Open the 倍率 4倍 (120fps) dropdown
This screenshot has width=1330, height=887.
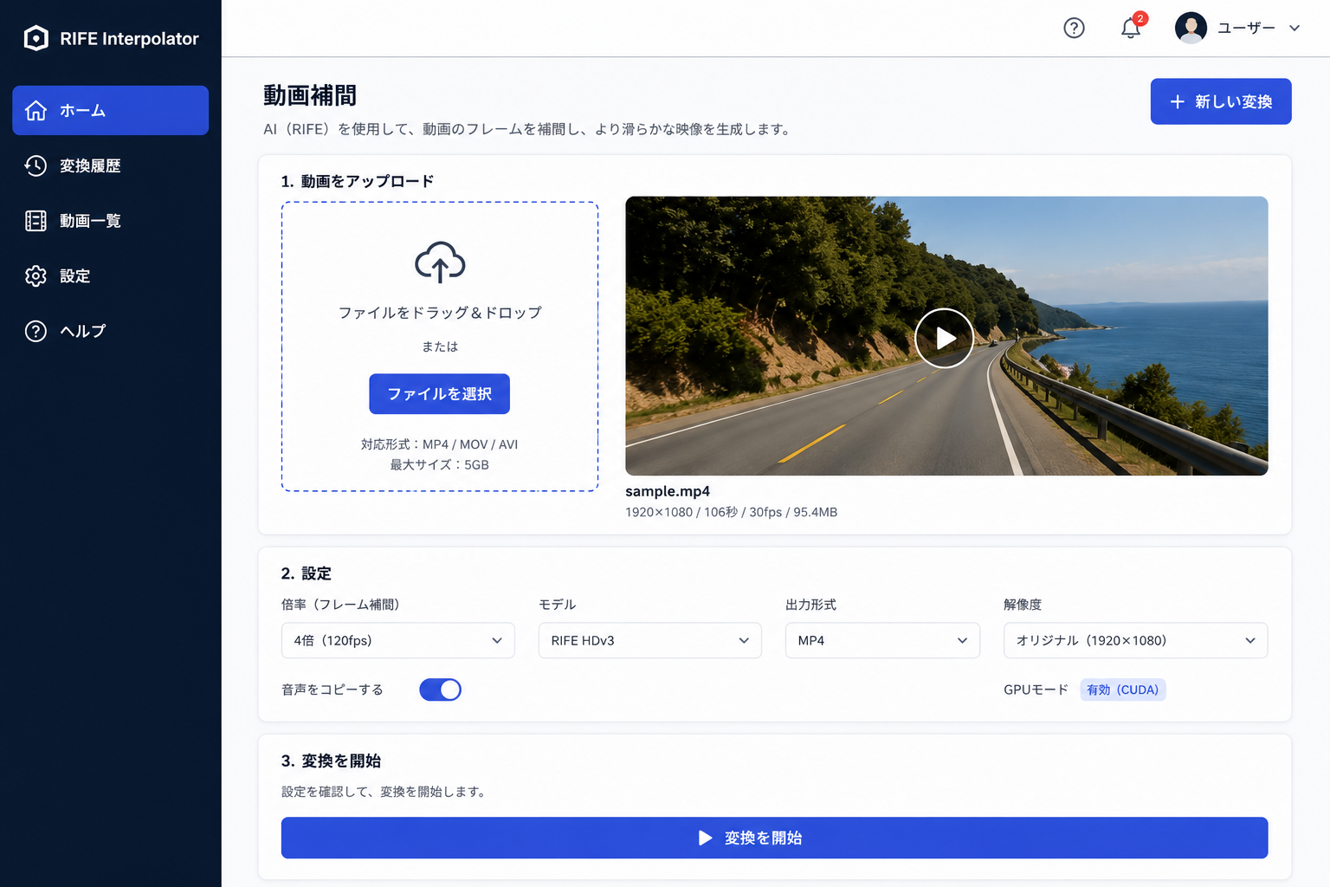click(398, 640)
